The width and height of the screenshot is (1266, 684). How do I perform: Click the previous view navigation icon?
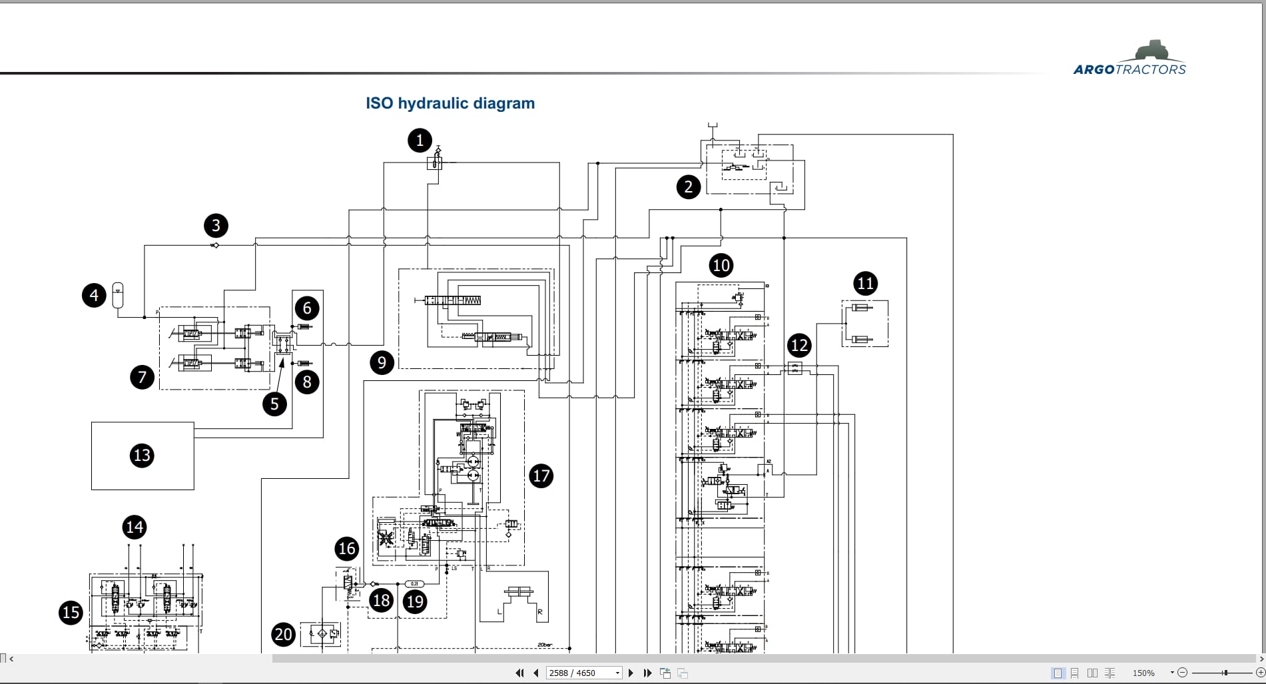(665, 673)
